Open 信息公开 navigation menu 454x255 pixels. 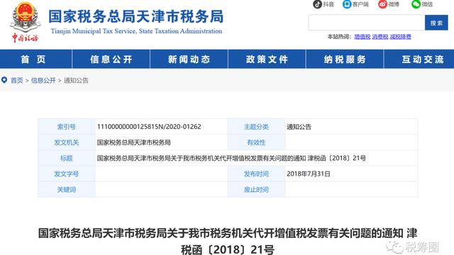pyautogui.click(x=111, y=59)
